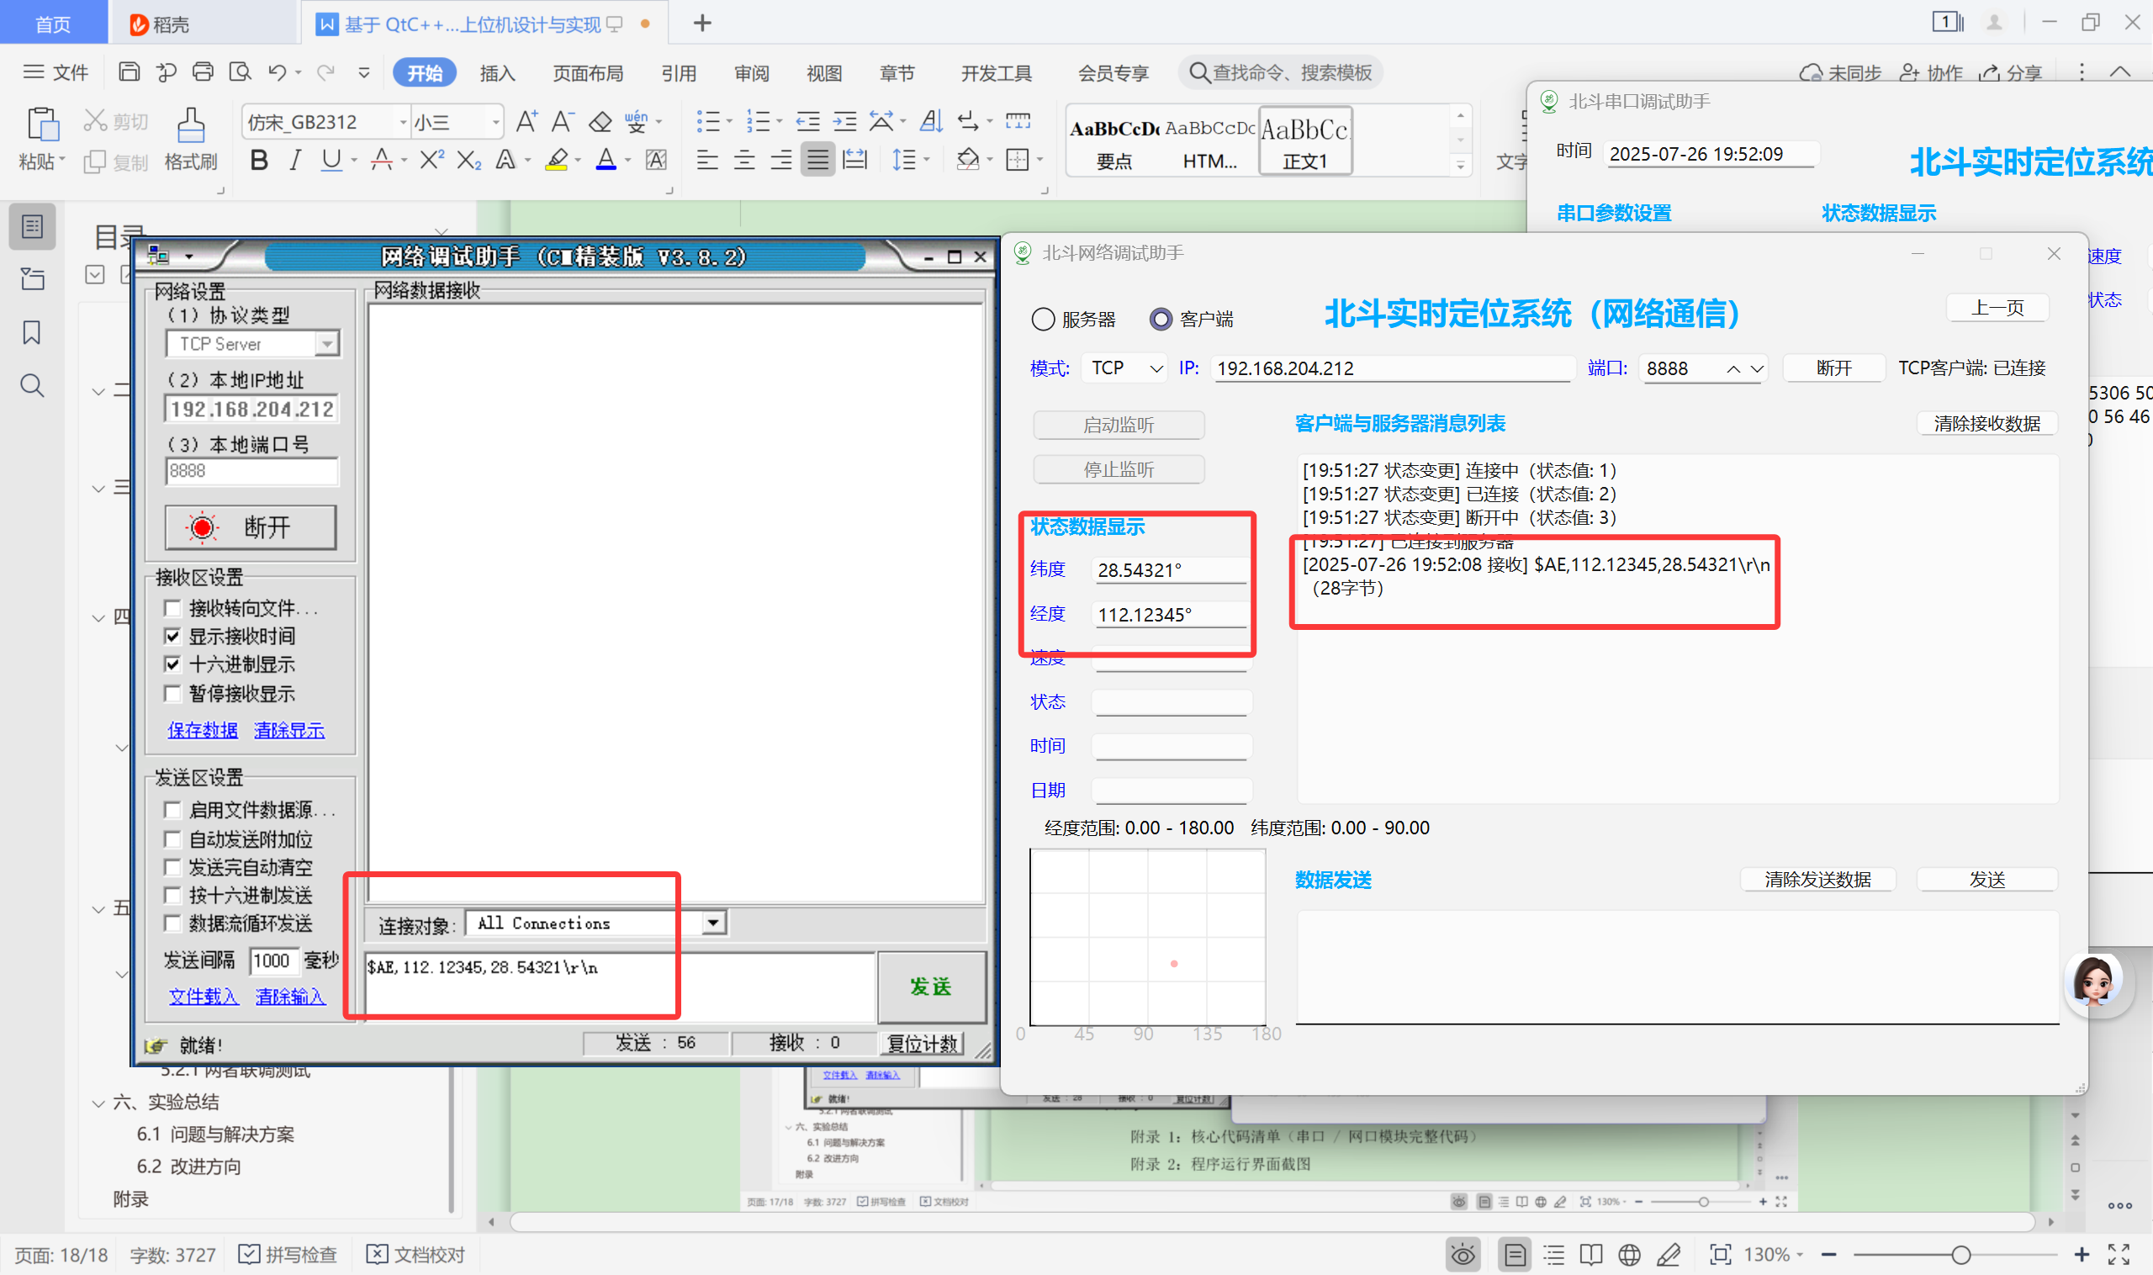Click the Italic formatting icon
Image resolution: width=2153 pixels, height=1275 pixels.
(294, 160)
